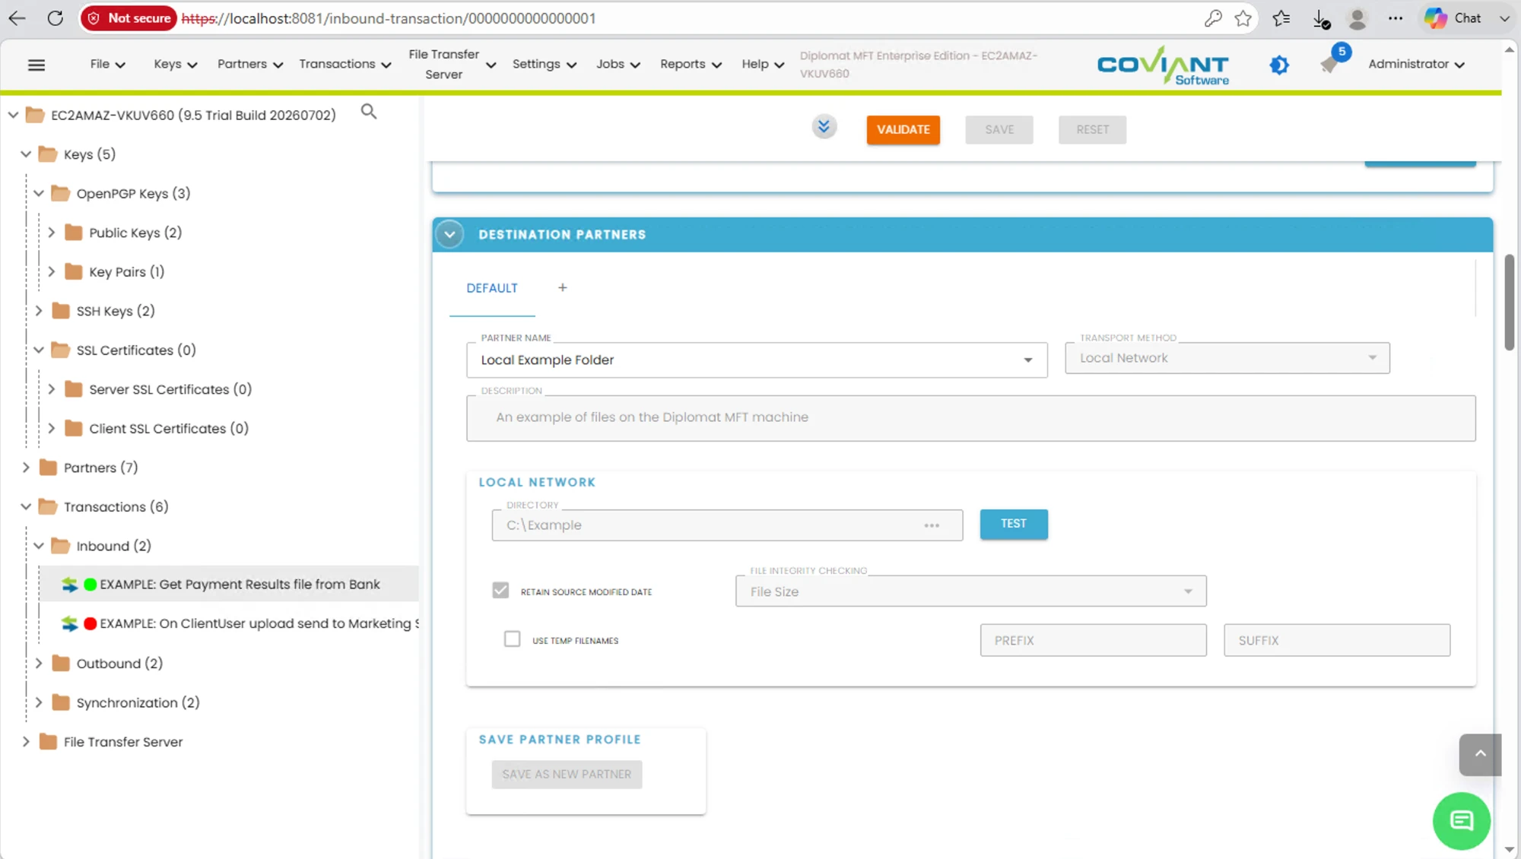Open the File menu
Image resolution: width=1521 pixels, height=859 pixels.
(x=107, y=65)
